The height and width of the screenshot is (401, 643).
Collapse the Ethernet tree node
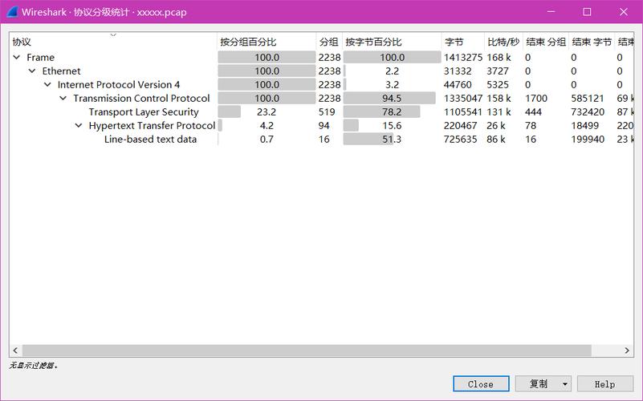tap(32, 71)
